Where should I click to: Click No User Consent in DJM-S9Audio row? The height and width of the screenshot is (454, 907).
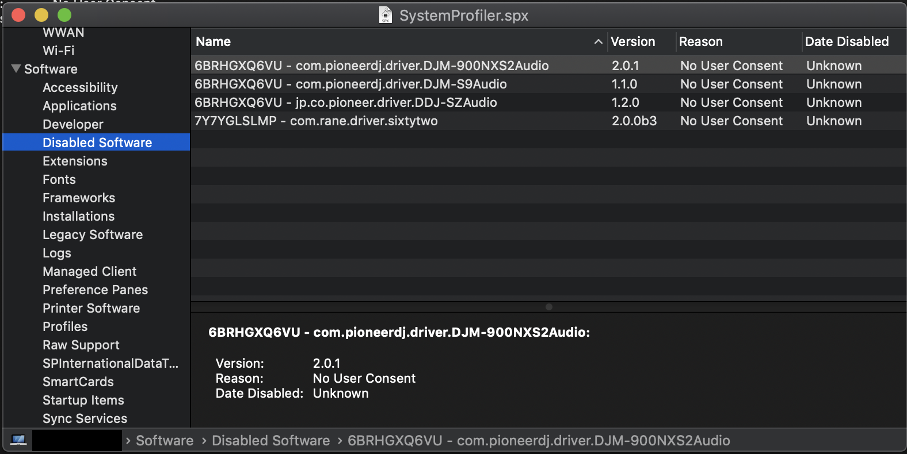point(731,84)
